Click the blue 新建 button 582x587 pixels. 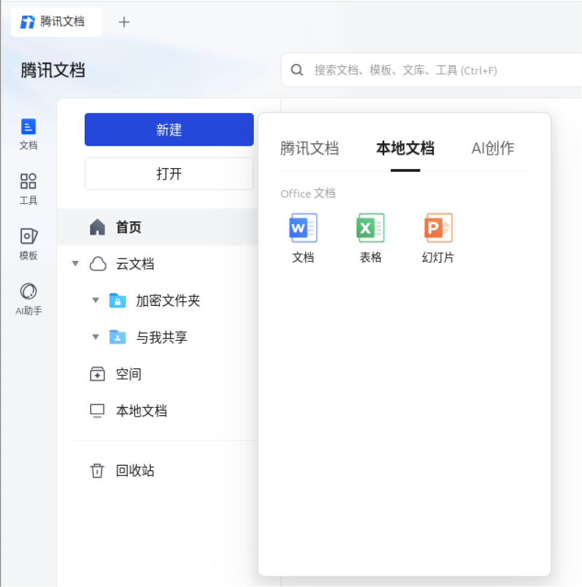point(169,130)
